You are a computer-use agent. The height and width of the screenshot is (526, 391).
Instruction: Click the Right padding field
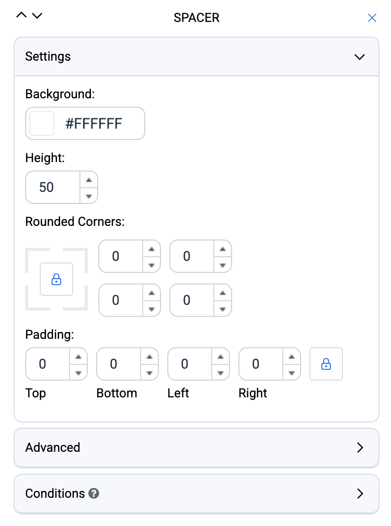pos(261,364)
